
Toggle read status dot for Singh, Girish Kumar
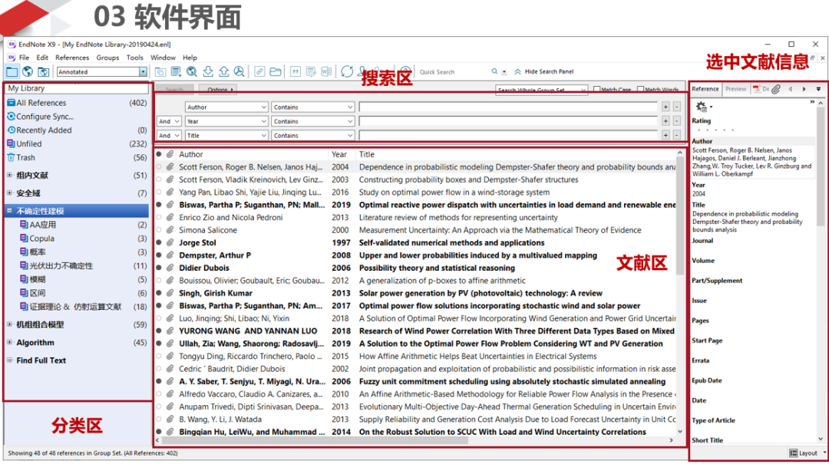[x=159, y=293]
